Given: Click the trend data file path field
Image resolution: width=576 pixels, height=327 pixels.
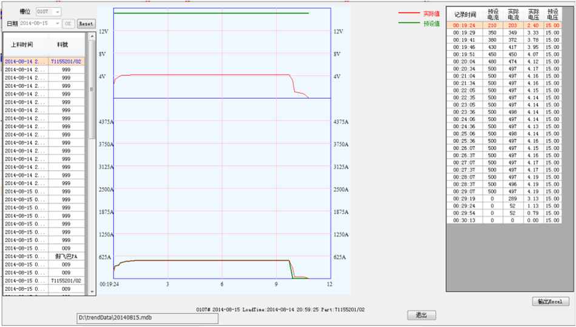Looking at the screenshot, I should 147,318.
